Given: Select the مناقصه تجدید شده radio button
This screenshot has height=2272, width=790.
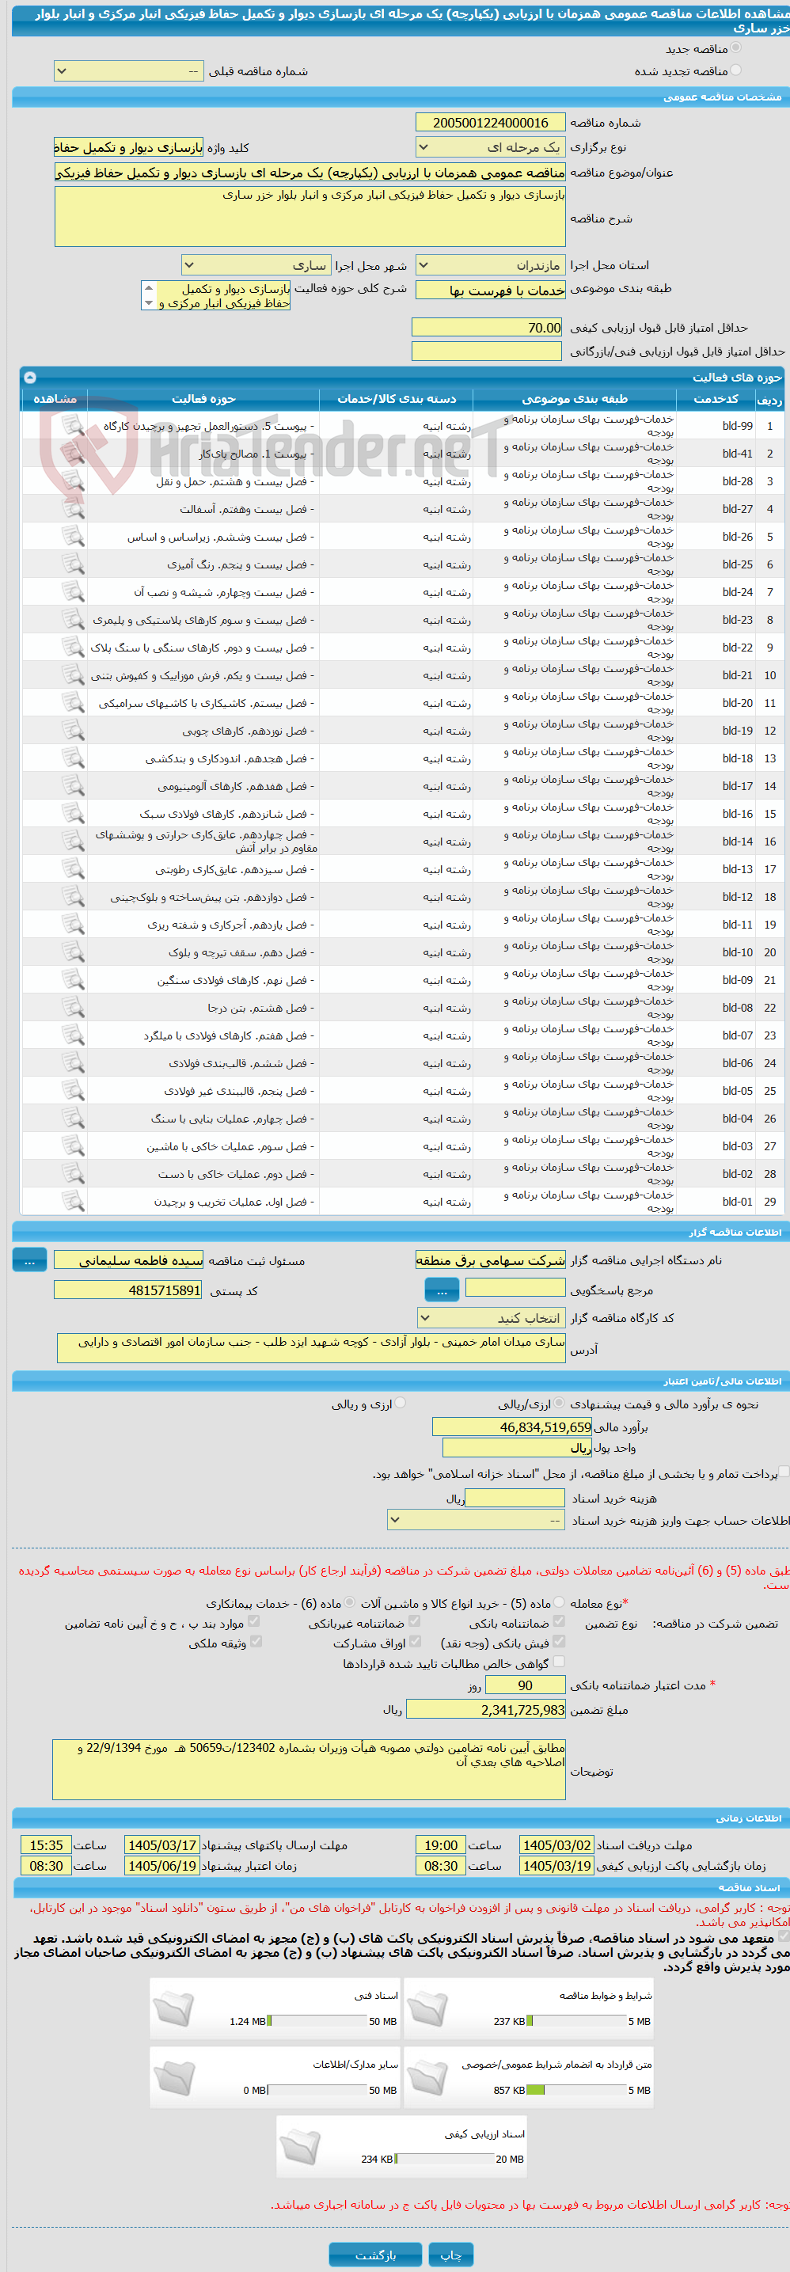Looking at the screenshot, I should pyautogui.click(x=736, y=70).
